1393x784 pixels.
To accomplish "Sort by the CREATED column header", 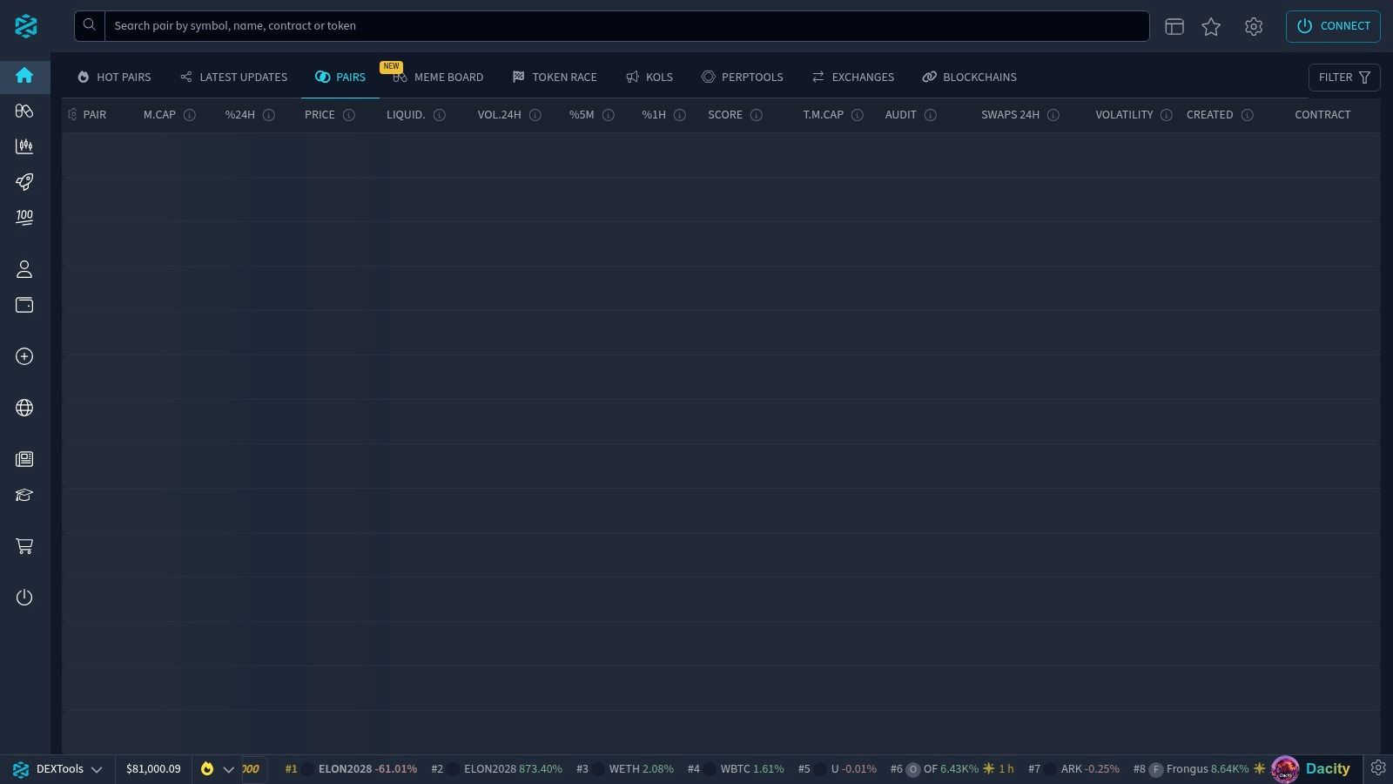I will click(x=1209, y=115).
